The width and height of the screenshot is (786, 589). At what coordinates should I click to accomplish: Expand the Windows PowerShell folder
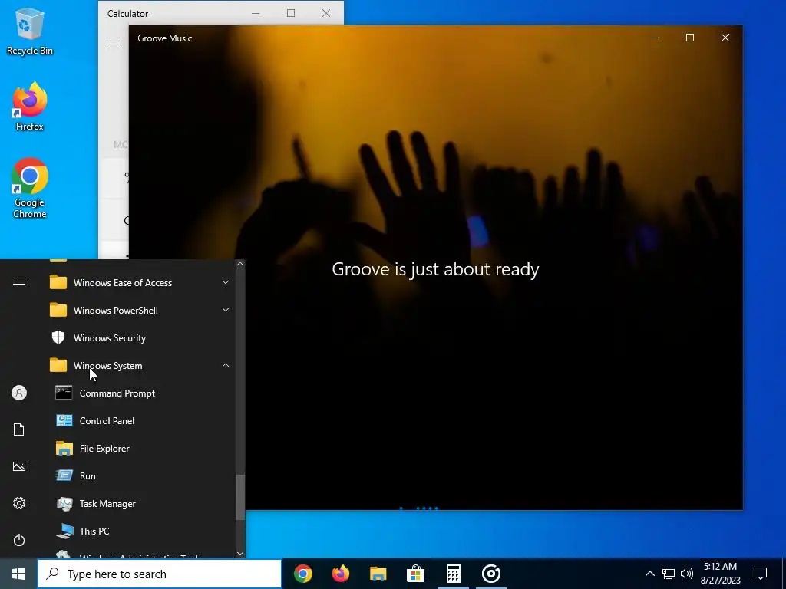point(138,311)
